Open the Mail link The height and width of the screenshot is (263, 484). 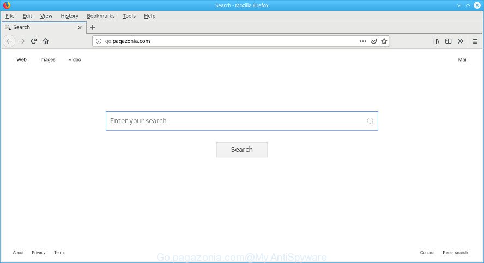tap(462, 59)
